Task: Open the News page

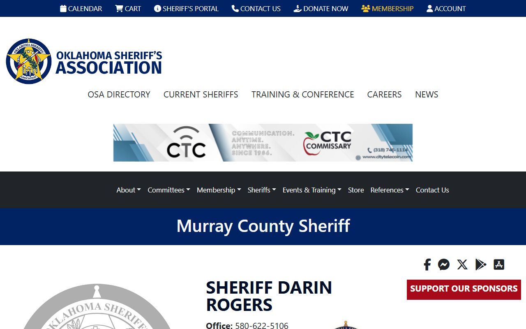Action: point(427,95)
